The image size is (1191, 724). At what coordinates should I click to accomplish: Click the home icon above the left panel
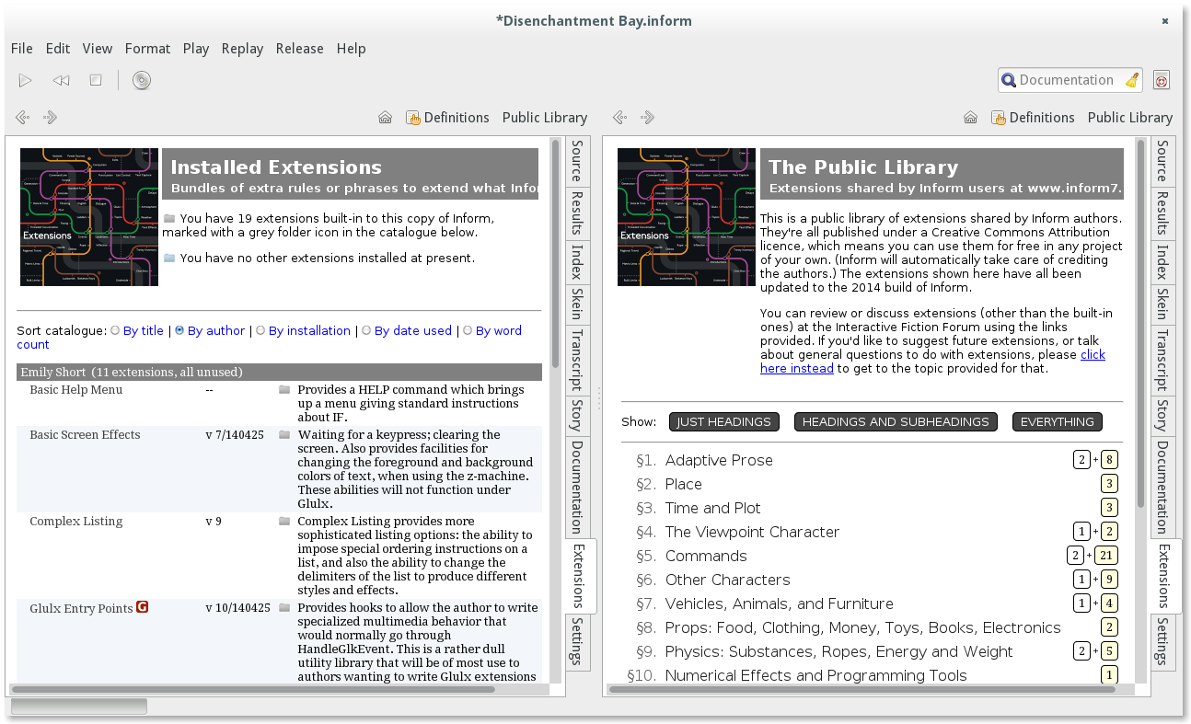(x=385, y=117)
